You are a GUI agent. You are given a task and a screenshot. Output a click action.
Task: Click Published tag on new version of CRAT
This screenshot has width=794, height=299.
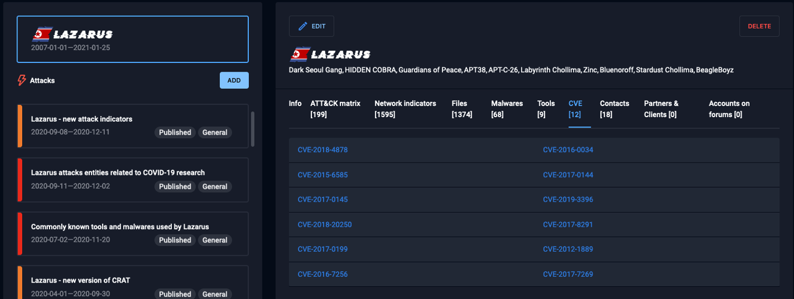(175, 294)
